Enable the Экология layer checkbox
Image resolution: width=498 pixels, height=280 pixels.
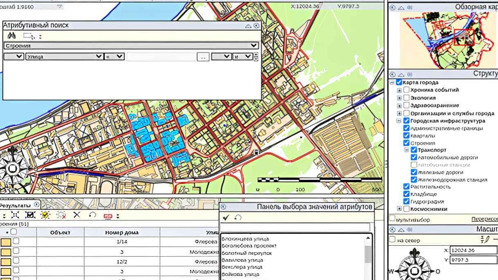[x=406, y=98]
